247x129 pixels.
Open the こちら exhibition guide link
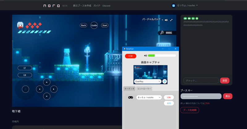point(207,103)
